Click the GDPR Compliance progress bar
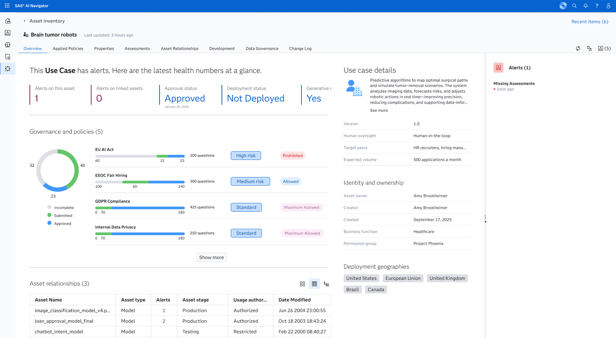This screenshot has width=616, height=338. [x=140, y=208]
